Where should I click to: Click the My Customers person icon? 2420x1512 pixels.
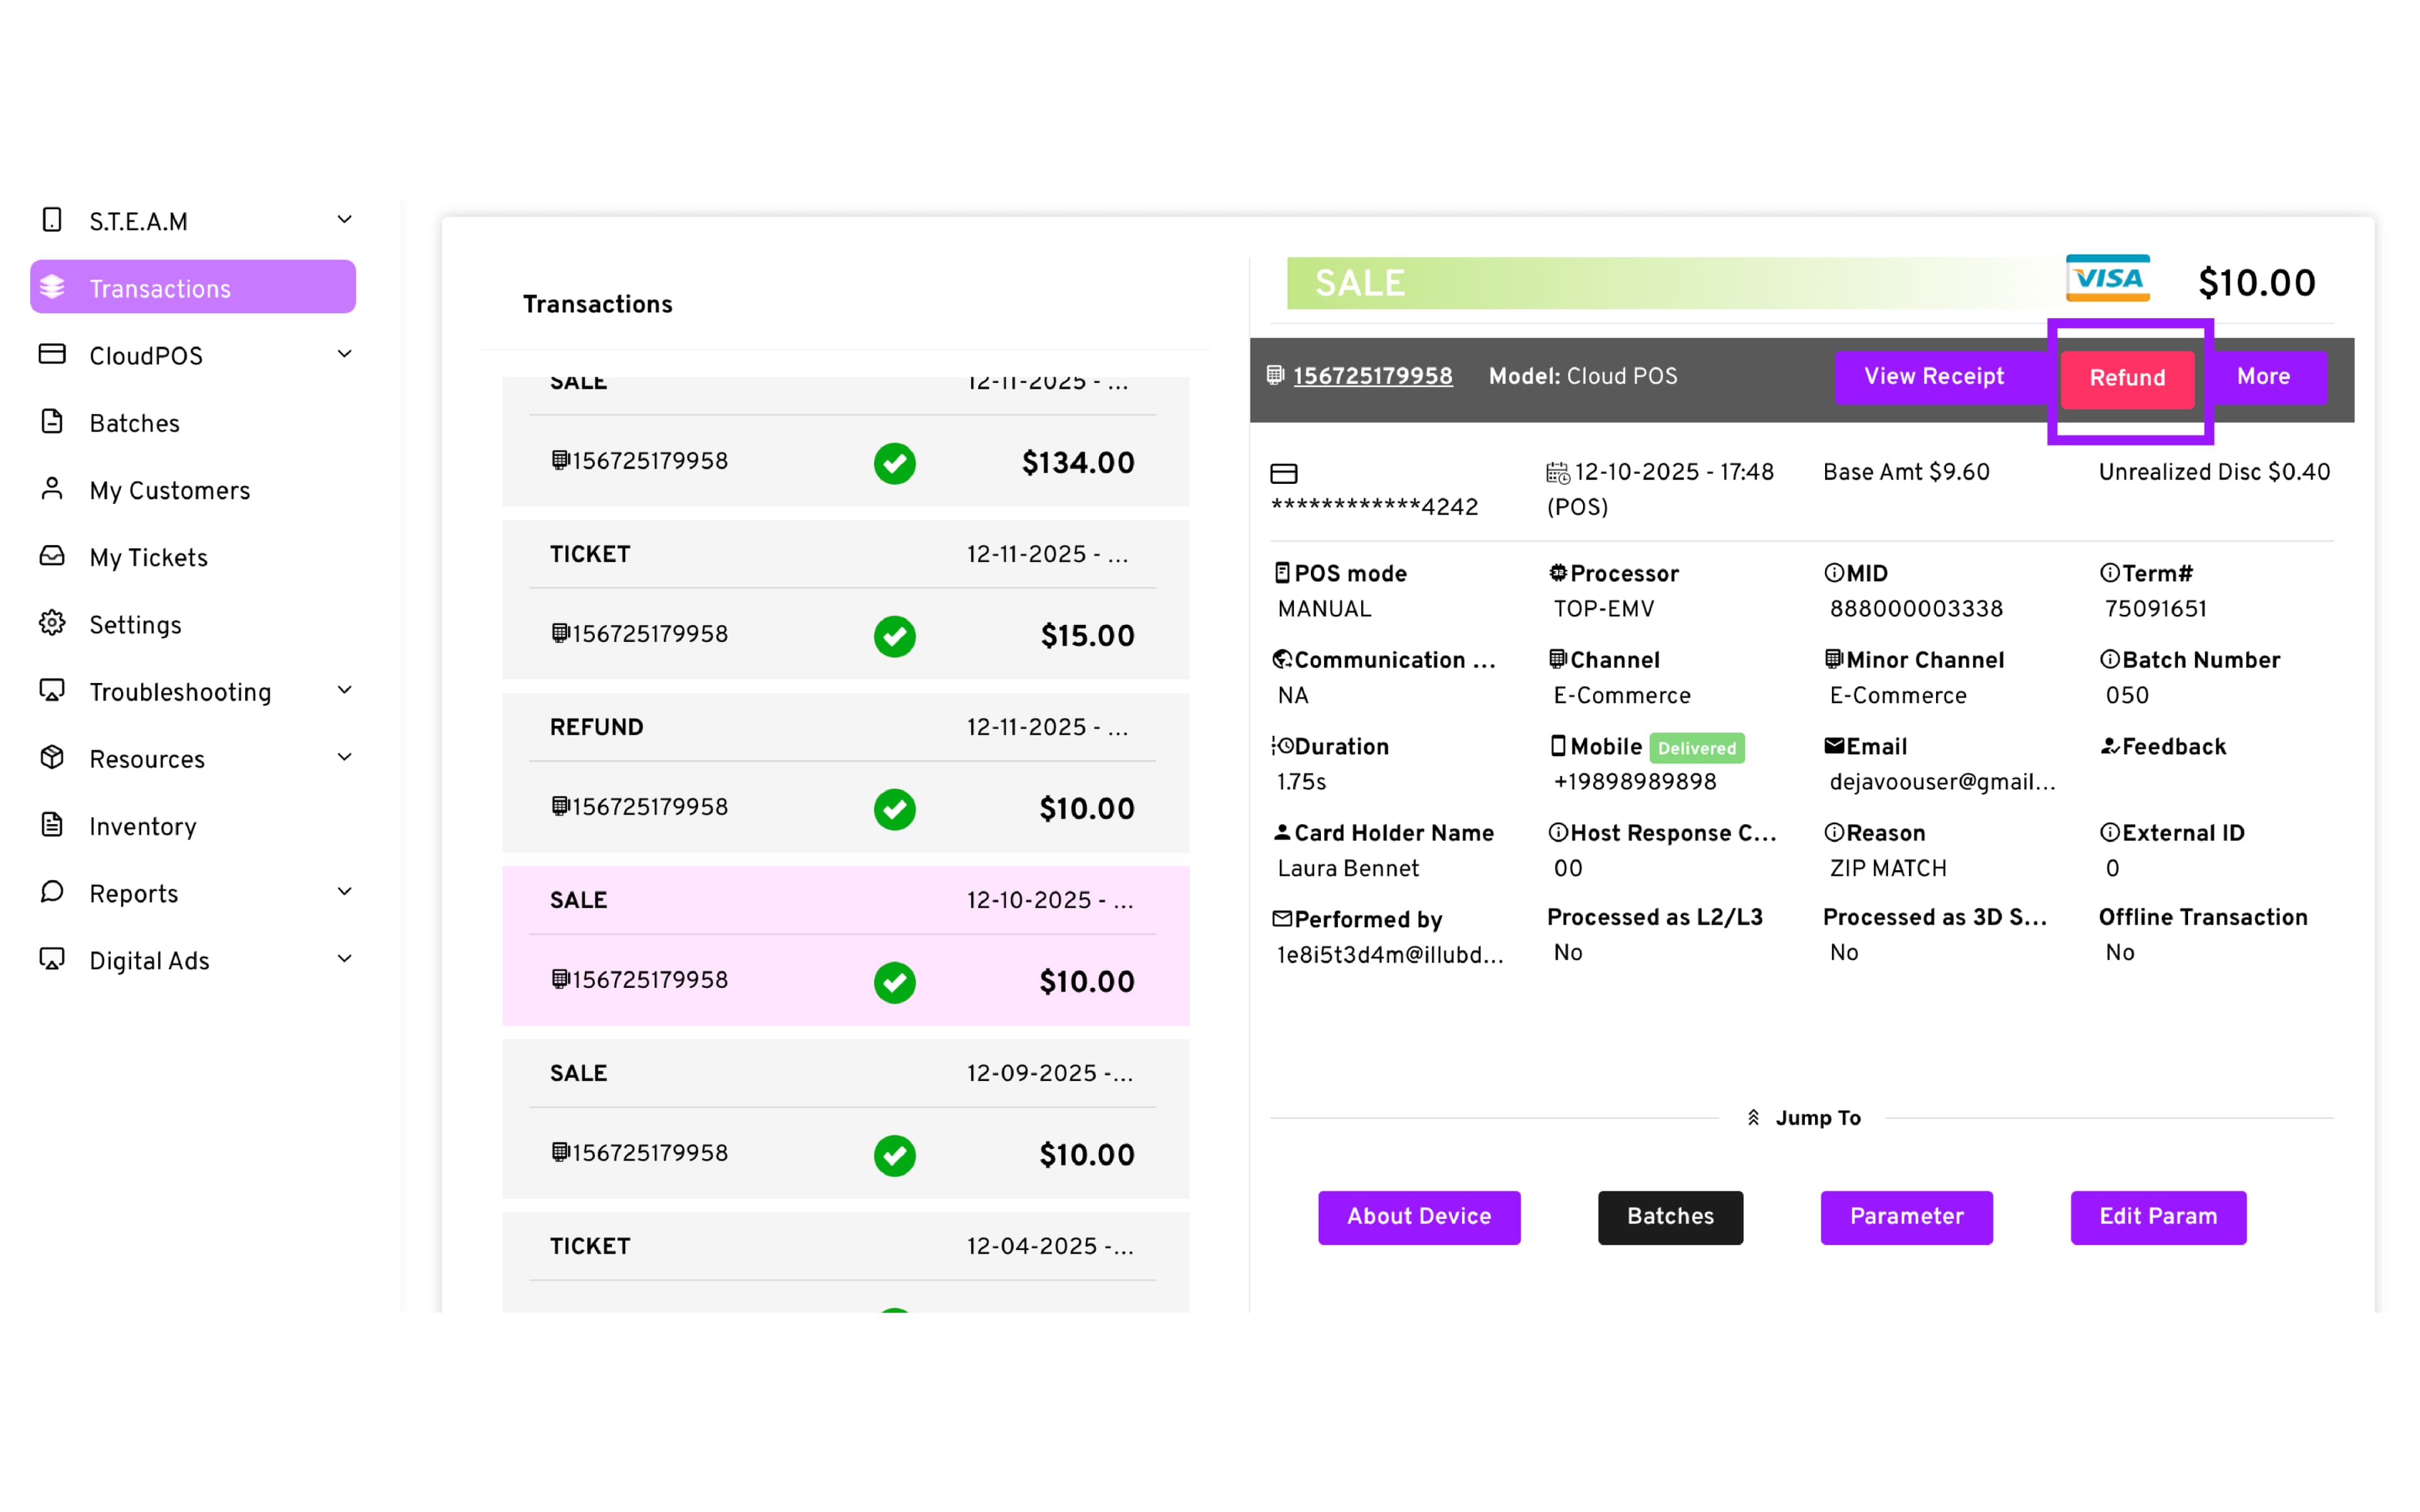pos(52,489)
